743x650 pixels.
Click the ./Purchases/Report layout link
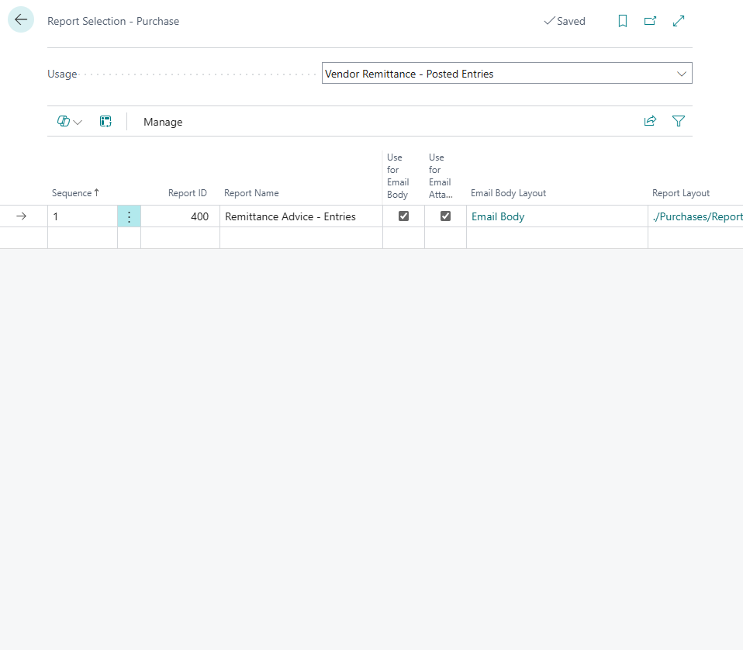[696, 216]
